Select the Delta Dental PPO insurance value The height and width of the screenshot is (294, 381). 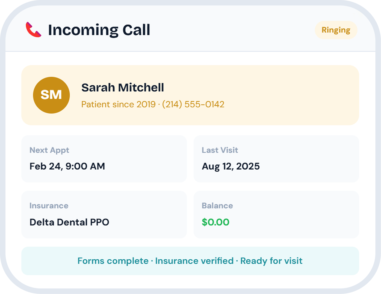[x=69, y=222]
